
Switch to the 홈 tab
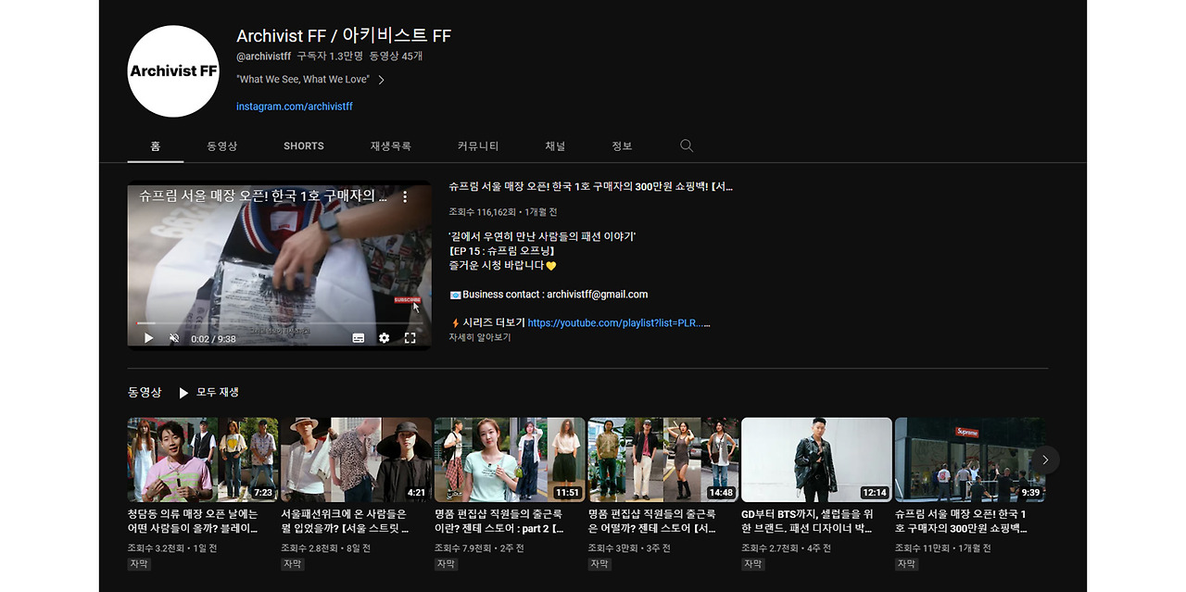click(x=156, y=146)
